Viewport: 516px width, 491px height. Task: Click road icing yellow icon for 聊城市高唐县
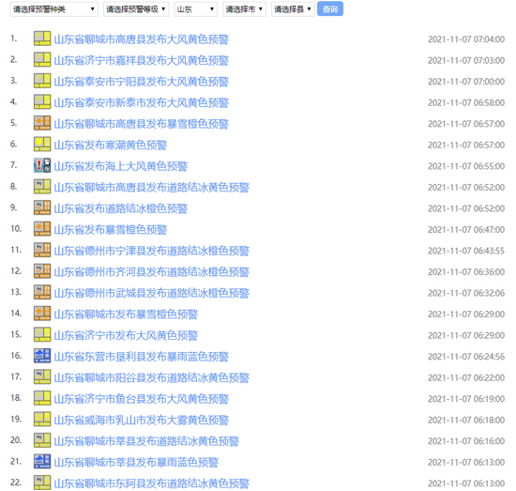click(42, 187)
